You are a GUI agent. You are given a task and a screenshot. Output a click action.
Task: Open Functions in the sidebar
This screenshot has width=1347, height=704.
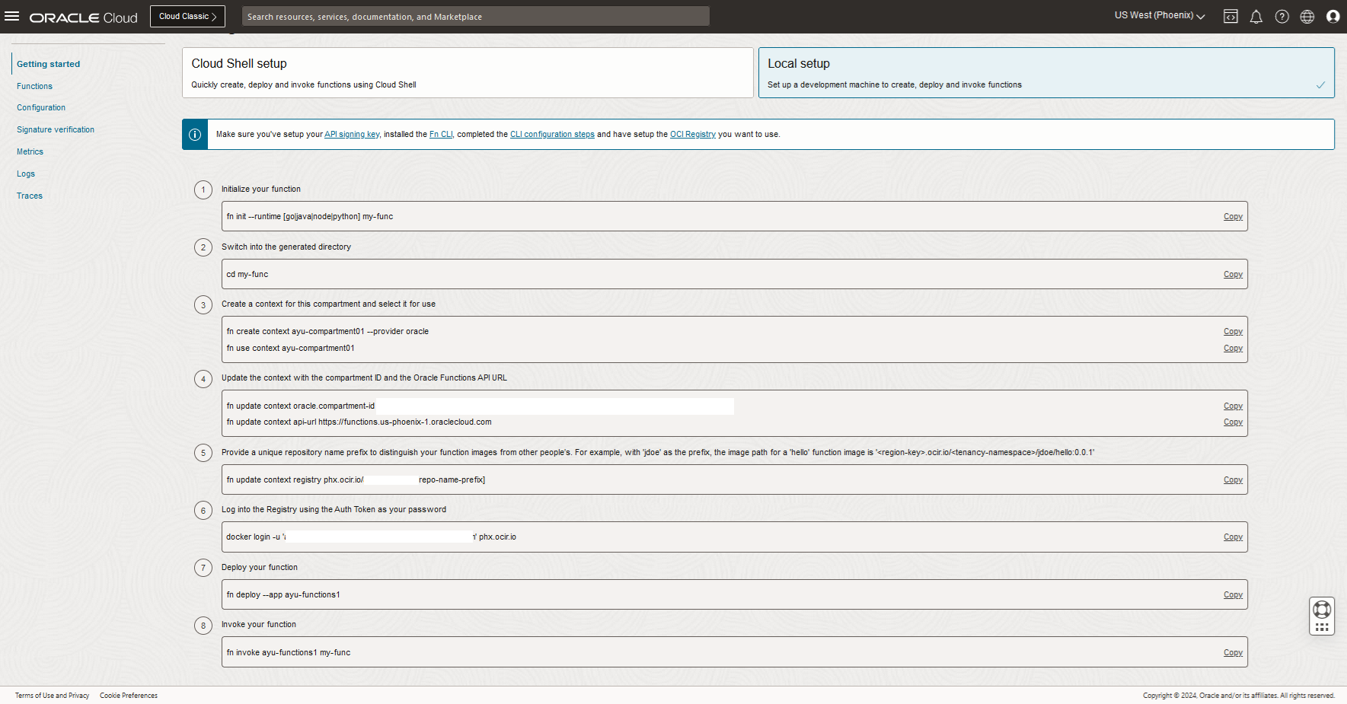point(35,87)
